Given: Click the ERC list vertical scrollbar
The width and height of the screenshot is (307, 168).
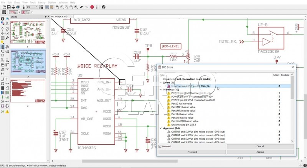Looking at the screenshot, I should click(292, 108).
